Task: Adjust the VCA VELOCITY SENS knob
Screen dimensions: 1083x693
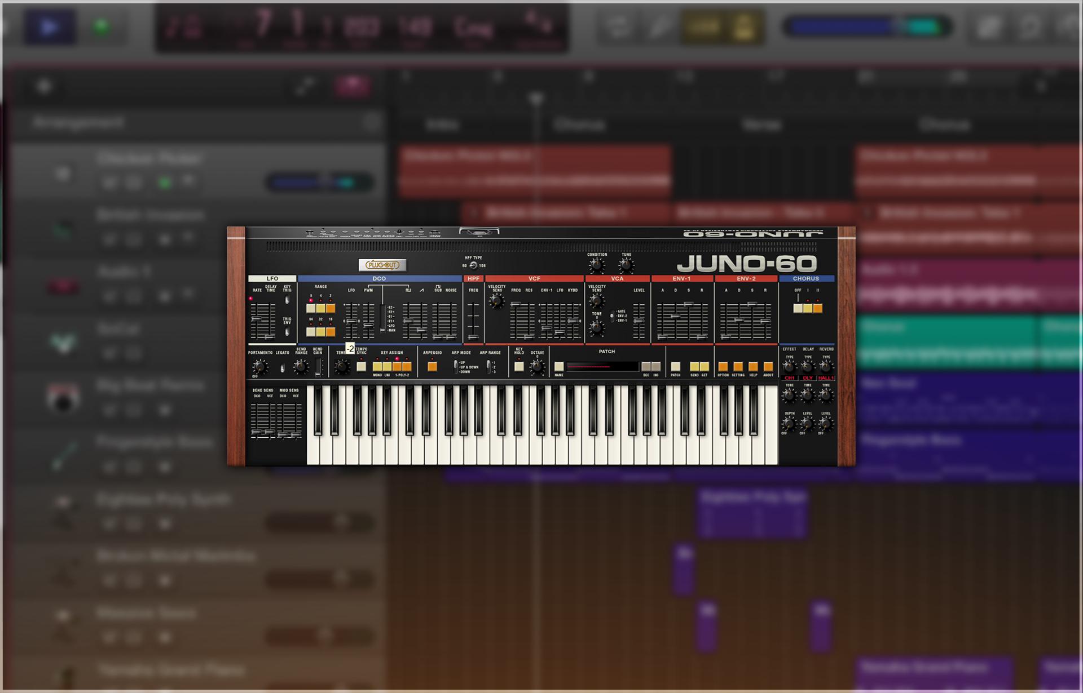Action: 597,301
